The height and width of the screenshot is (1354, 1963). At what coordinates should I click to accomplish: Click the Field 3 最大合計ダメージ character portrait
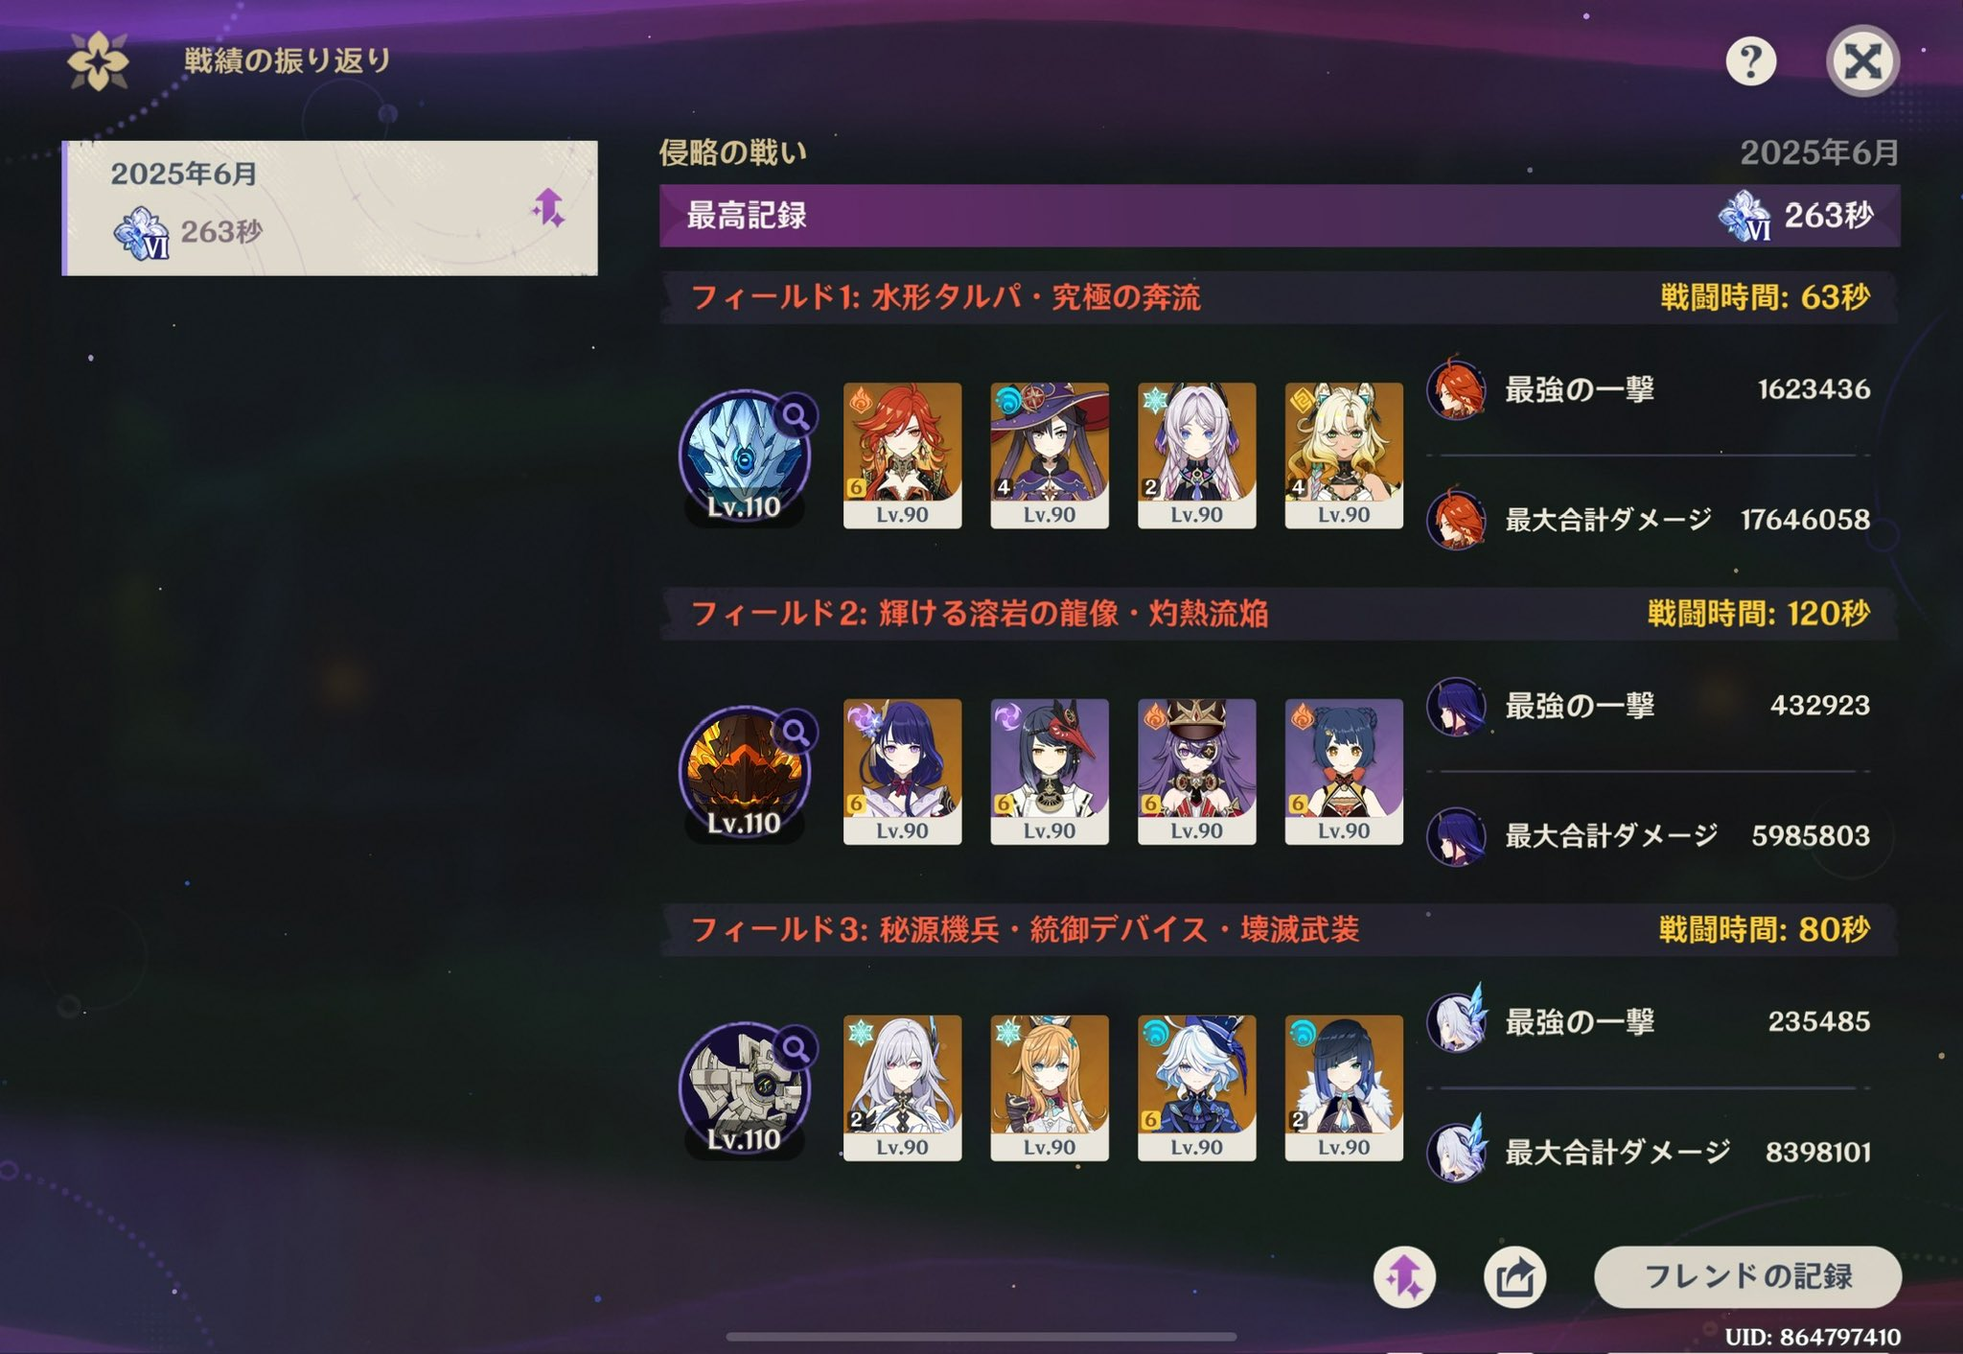coord(1456,1150)
